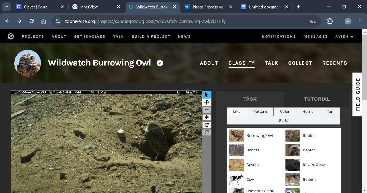Open the project's owl avatar
This screenshot has width=367, height=193.
pyautogui.click(x=28, y=63)
